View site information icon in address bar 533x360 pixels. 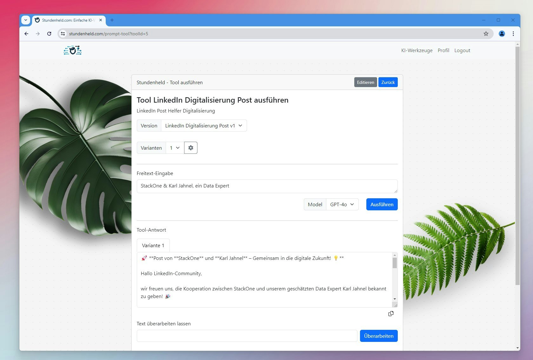pyautogui.click(x=63, y=34)
